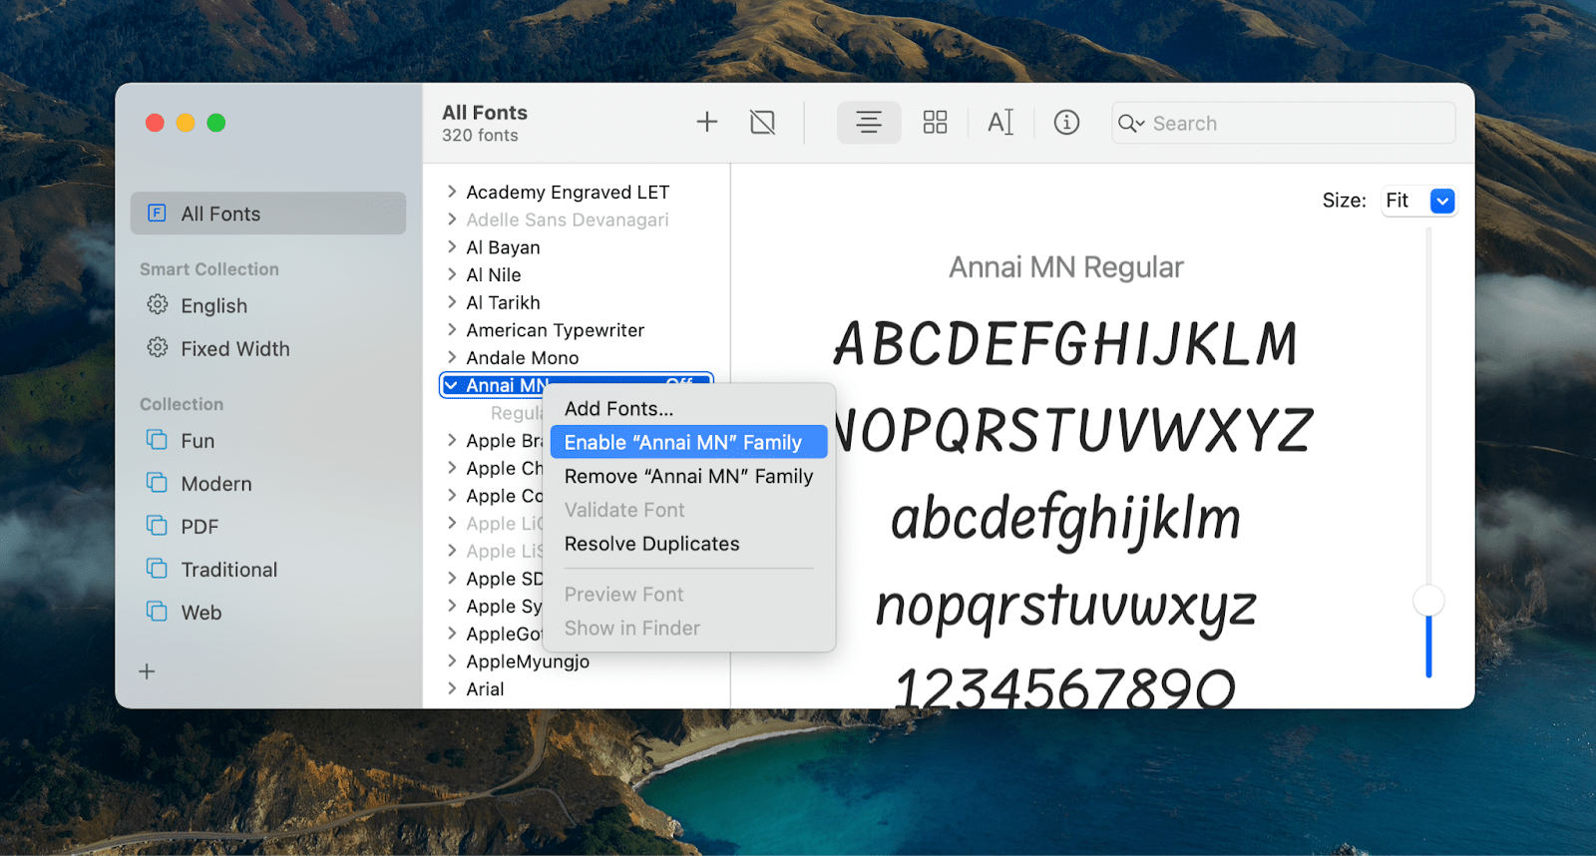Click the search magnifier icon

1130,124
